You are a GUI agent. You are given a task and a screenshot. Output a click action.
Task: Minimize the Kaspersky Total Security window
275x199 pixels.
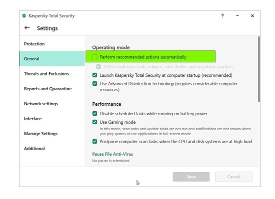point(237,16)
